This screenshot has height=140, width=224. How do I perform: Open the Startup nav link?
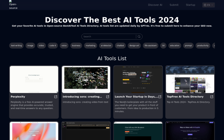[190, 5]
